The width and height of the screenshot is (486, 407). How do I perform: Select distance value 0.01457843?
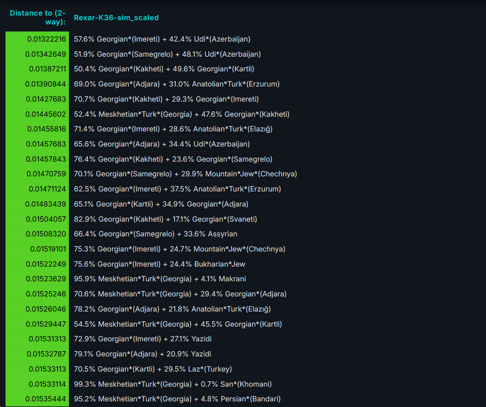(x=46, y=159)
